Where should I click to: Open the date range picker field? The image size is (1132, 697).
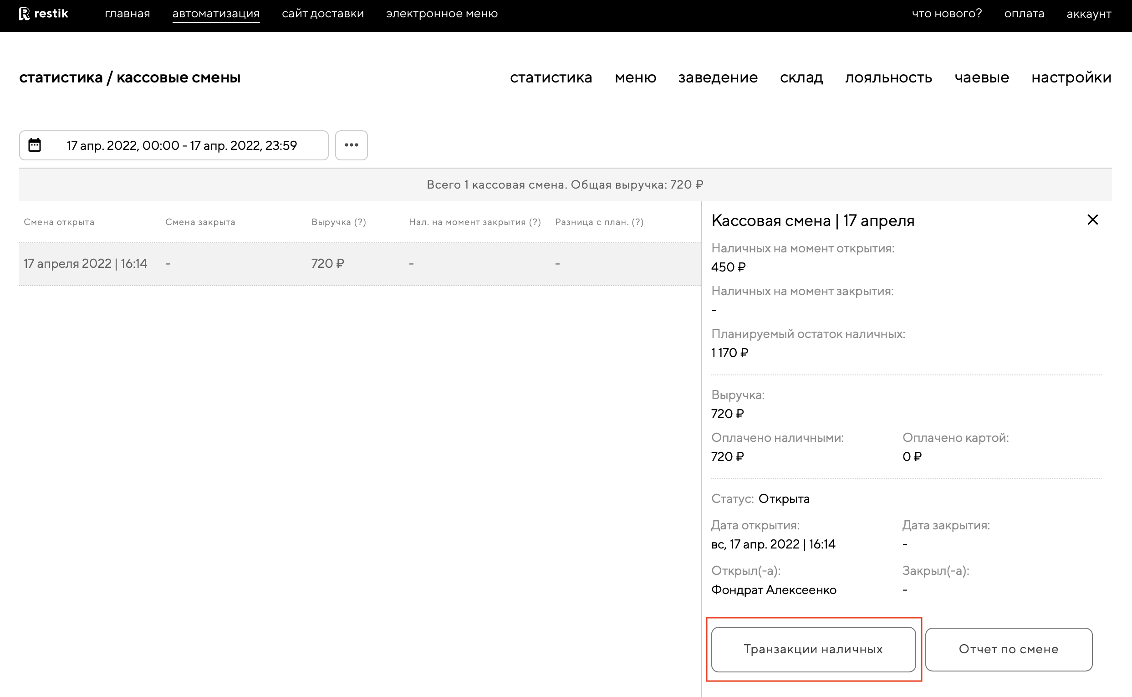tap(182, 146)
